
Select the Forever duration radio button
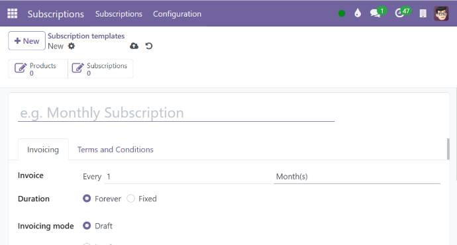point(87,199)
